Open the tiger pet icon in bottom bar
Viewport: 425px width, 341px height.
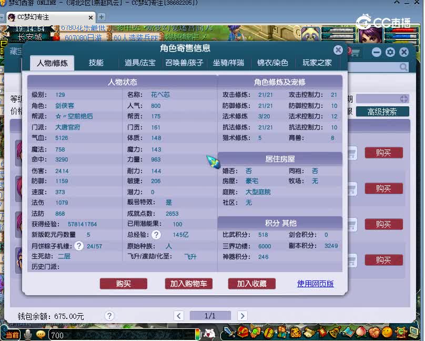[295, 333]
